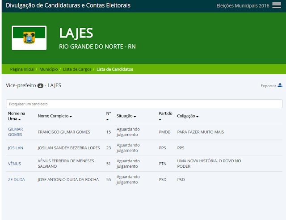Image resolution: width=286 pixels, height=220 pixels.
Task: Click candidate number 51 cell
Action: point(109,164)
